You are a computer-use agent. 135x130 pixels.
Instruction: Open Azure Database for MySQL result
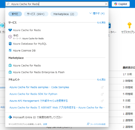tap(30, 44)
